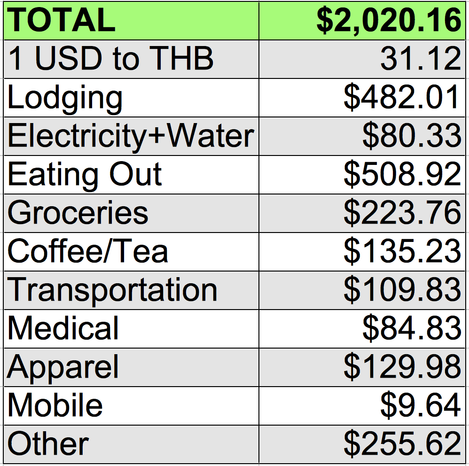The width and height of the screenshot is (469, 466).
Task: Select the Mobile label cell
Action: point(131,405)
